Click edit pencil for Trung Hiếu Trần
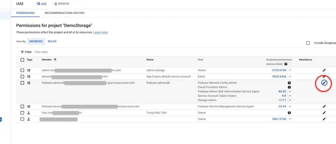Screen dimensions: 336x144 pyautogui.click(x=324, y=113)
